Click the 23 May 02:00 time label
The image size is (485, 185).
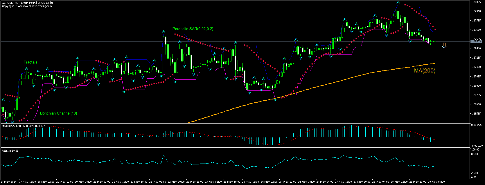pyautogui.click(x=213, y=182)
